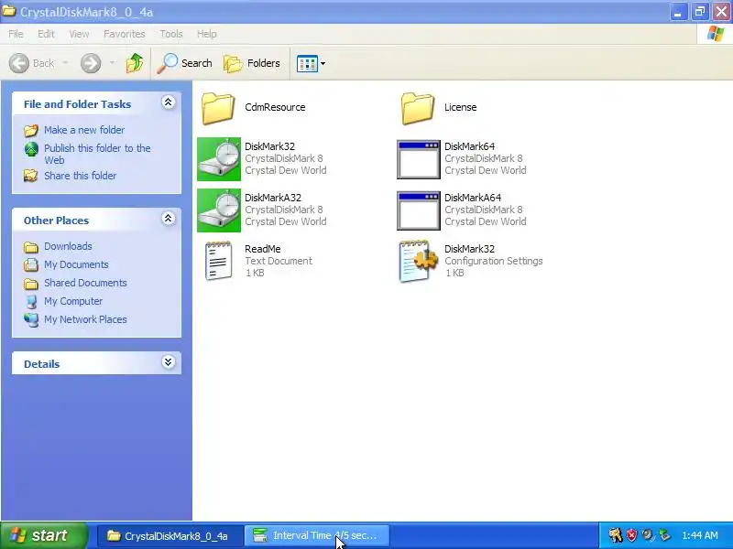Open the Edit menu
The image size is (733, 549).
[46, 34]
